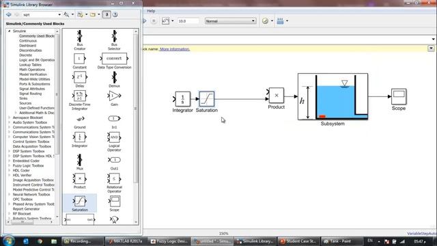Screen dimensions: 437x246
Task: Run the simulation with the play button
Action: pyautogui.click(x=145, y=21)
